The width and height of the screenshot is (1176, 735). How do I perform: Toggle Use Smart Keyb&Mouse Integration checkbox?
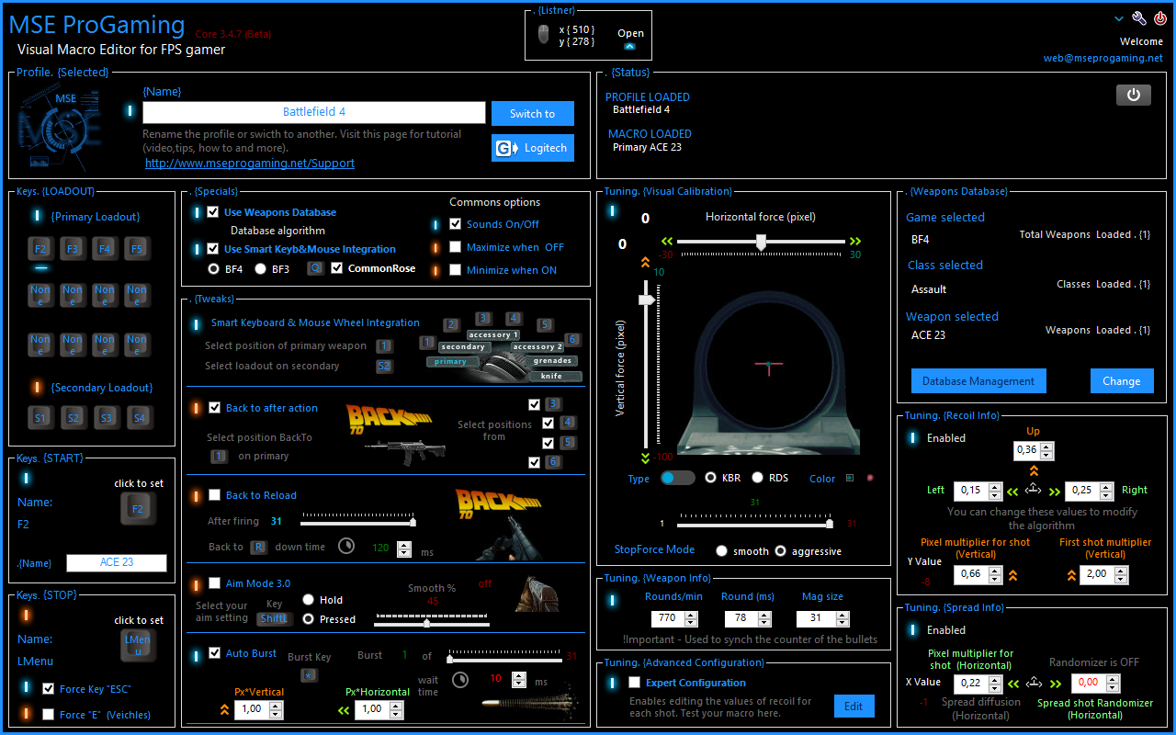click(213, 249)
